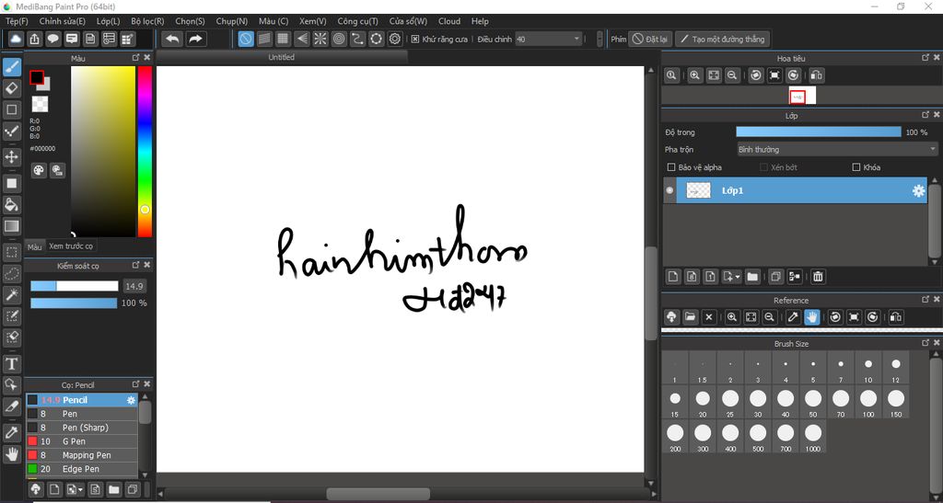Detach the Hoa tiêu panel
Screen dimensions: 943x503
tap(925, 58)
